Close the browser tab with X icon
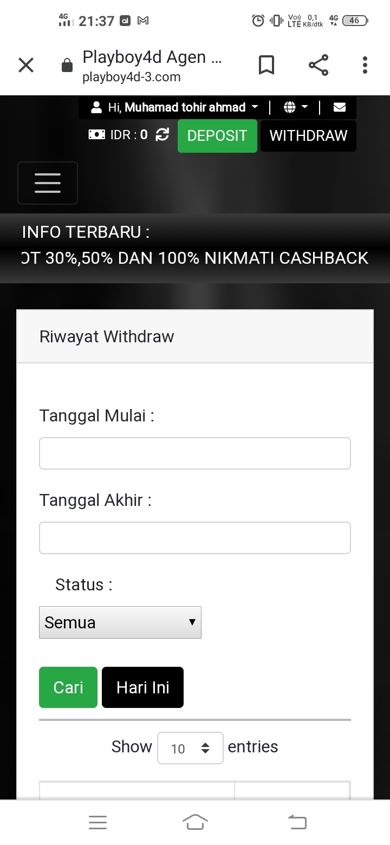 tap(26, 66)
